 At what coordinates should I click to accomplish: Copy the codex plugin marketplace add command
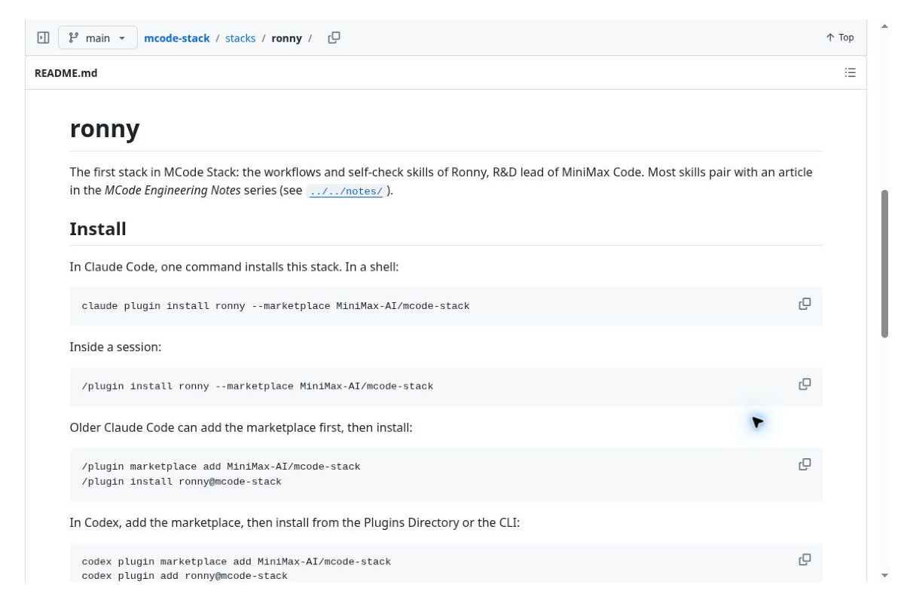805,559
